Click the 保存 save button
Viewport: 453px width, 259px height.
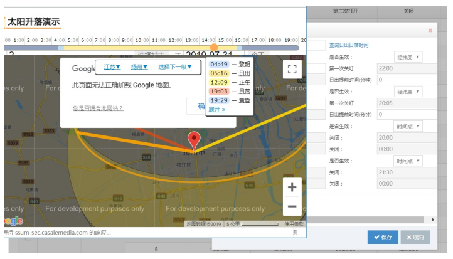pyautogui.click(x=382, y=237)
